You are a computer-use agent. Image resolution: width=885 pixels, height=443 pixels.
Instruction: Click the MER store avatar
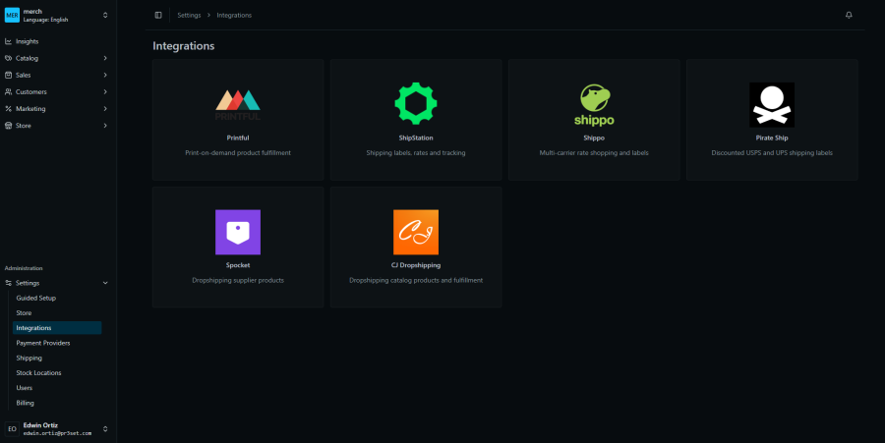[x=12, y=15]
